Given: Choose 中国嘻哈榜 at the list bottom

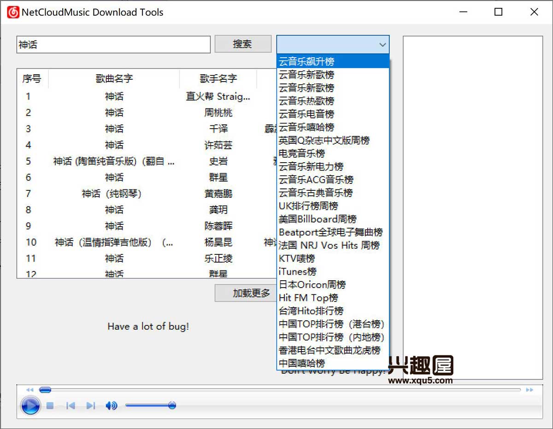Looking at the screenshot, I should 333,363.
